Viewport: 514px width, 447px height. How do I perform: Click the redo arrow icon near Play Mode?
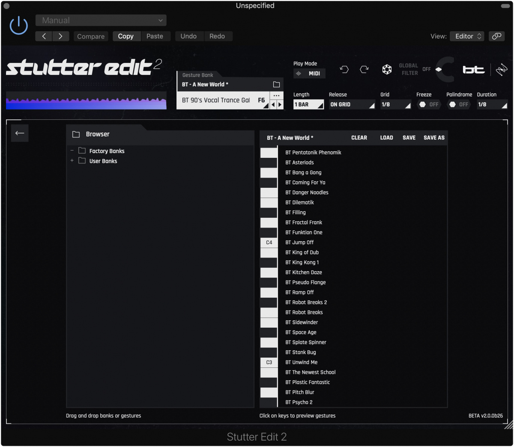click(365, 69)
